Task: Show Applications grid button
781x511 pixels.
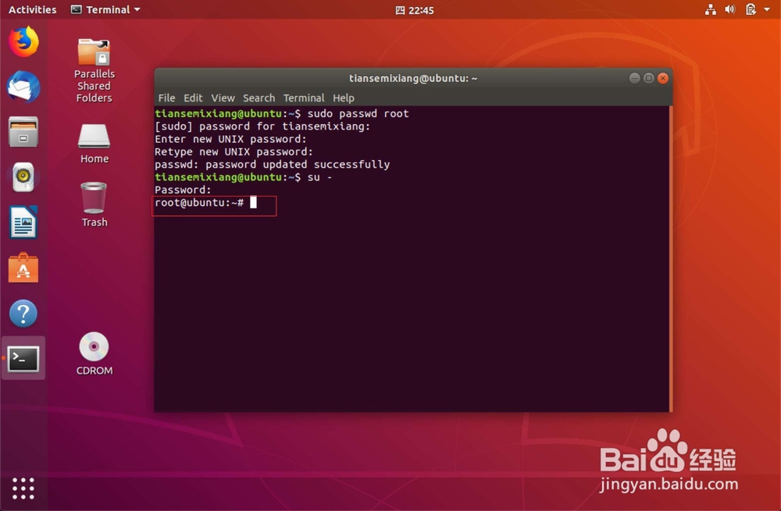Action: [x=23, y=488]
